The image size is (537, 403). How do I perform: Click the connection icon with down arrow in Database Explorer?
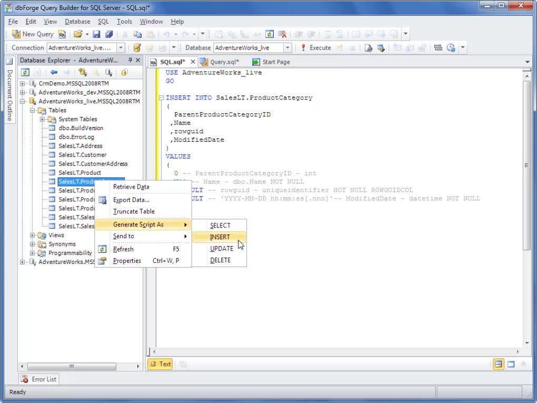click(109, 72)
